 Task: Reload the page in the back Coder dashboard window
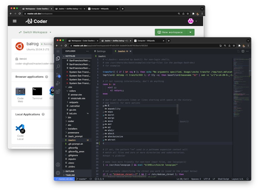point(20,14)
